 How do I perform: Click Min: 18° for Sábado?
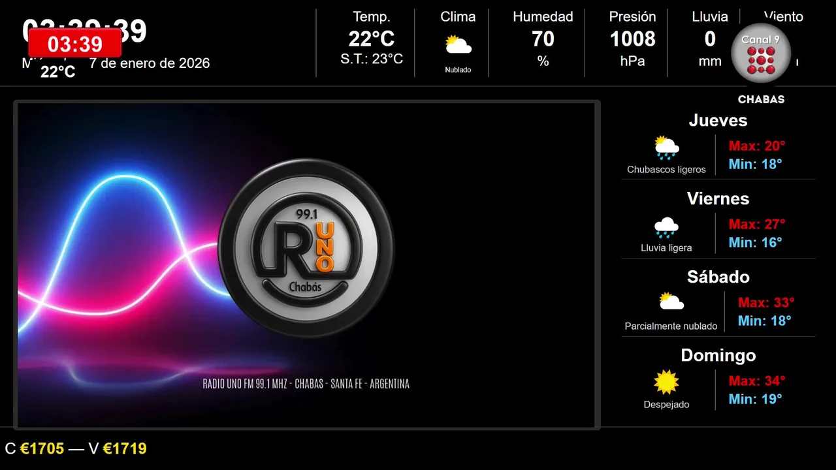[x=764, y=321]
